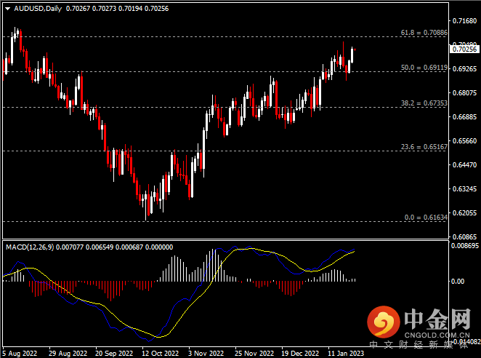Screen dimensions: 481x358
Task: Click the 29 Aug 2022 date label
Action: click(68, 354)
